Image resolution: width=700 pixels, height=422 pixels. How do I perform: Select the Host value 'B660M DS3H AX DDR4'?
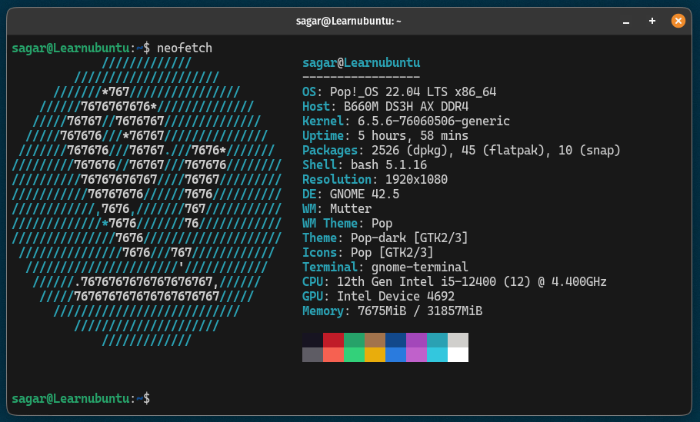tap(406, 107)
